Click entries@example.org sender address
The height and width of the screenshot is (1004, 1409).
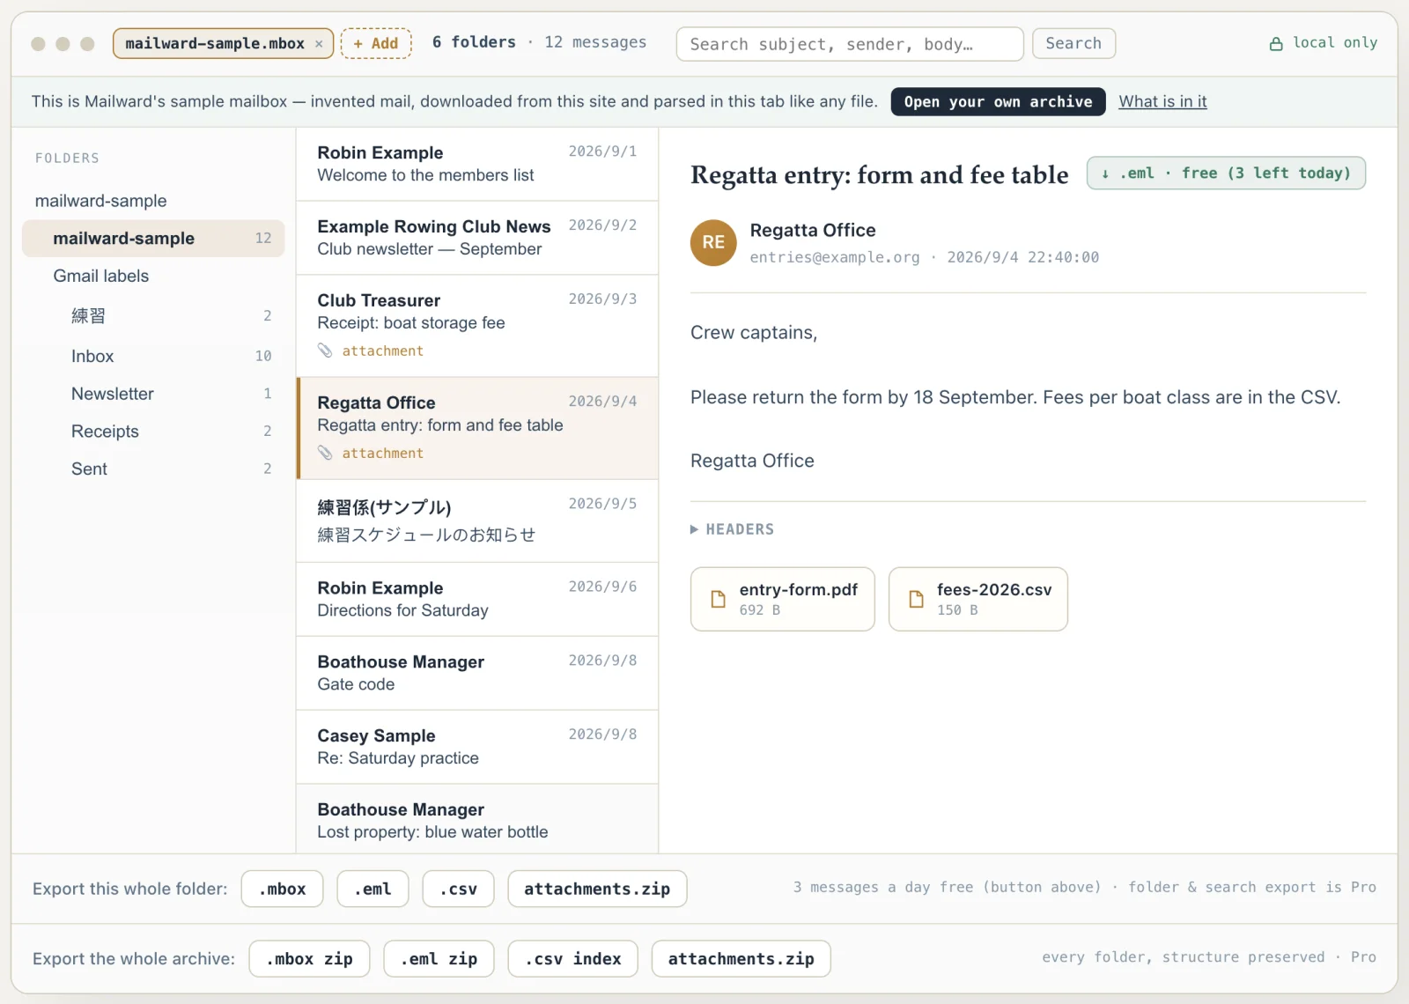[835, 257]
